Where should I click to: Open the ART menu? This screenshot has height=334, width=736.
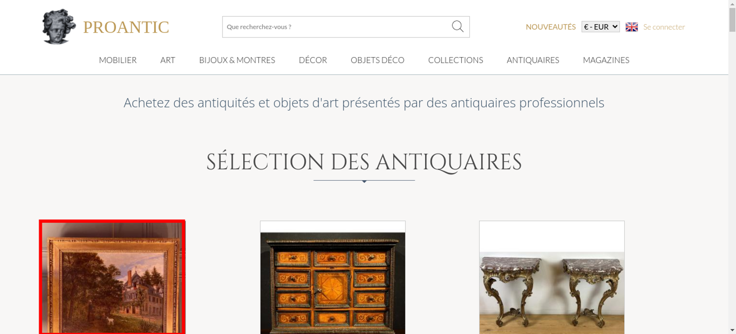coord(168,60)
